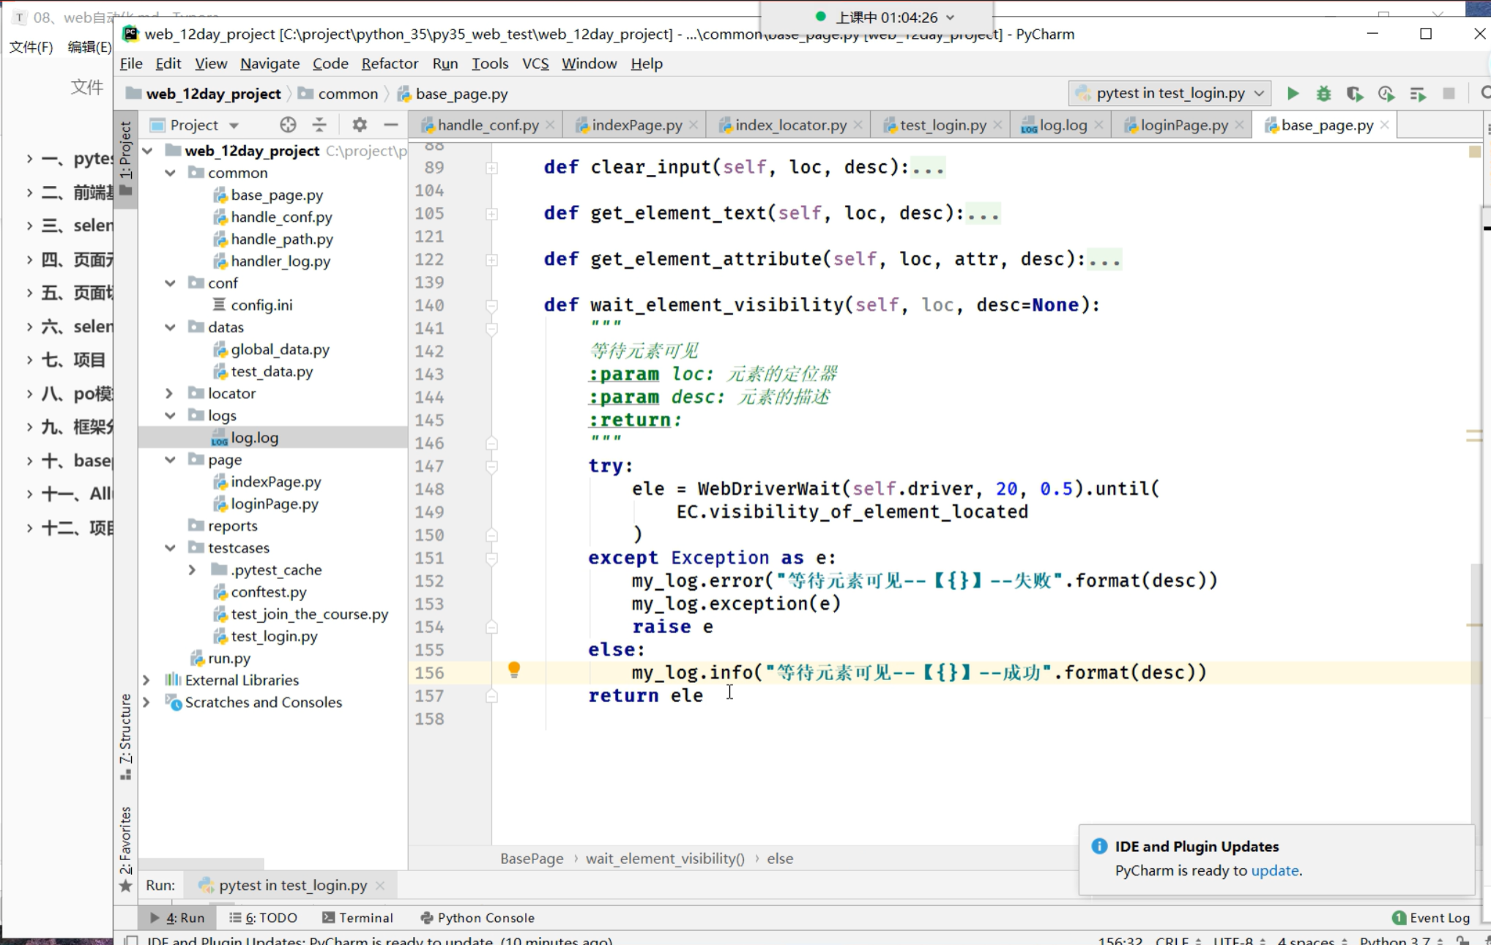Select config.ini in project tree

pos(261,305)
